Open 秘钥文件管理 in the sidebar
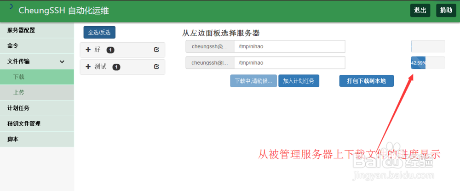Image resolution: width=460 pixels, height=191 pixels. pyautogui.click(x=37, y=124)
